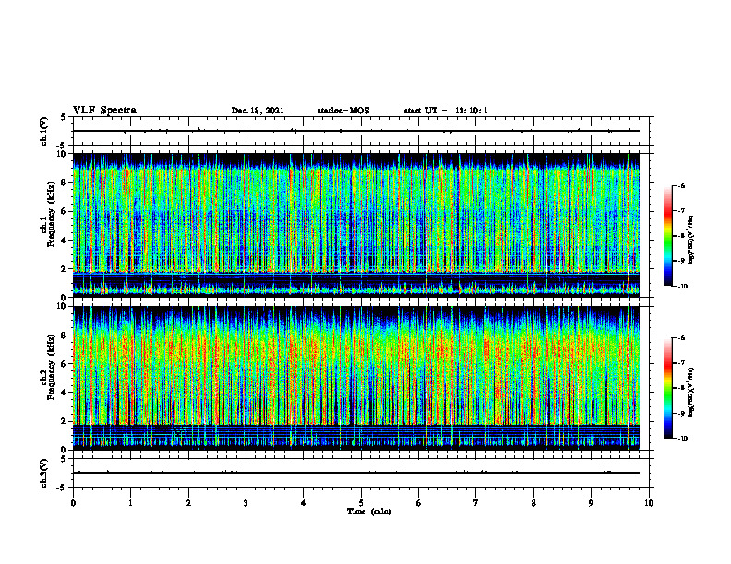Click the "6" tick on the time axis
Viewport: 731px width, 564px height.
(x=419, y=503)
